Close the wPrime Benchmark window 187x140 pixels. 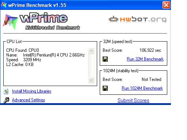tap(166, 5)
